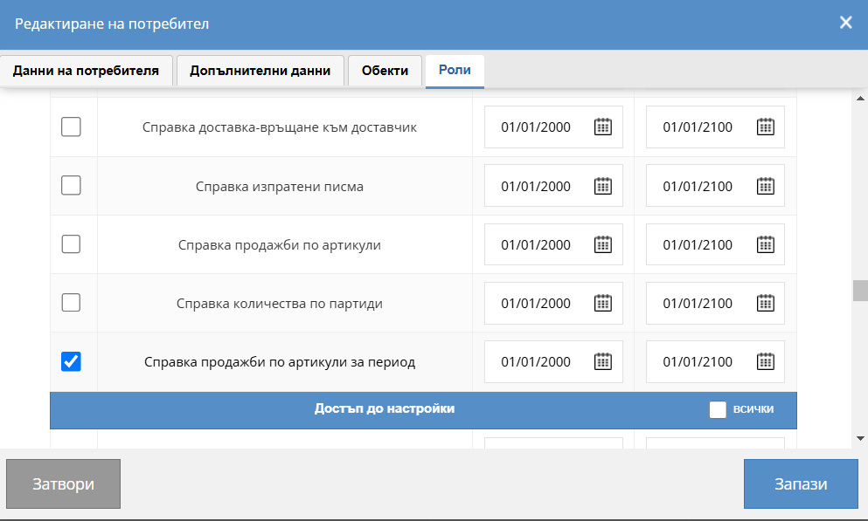868x521 pixels.
Task: Open start date calendar for Справка продажби по артикули за период
Action: pyautogui.click(x=603, y=362)
